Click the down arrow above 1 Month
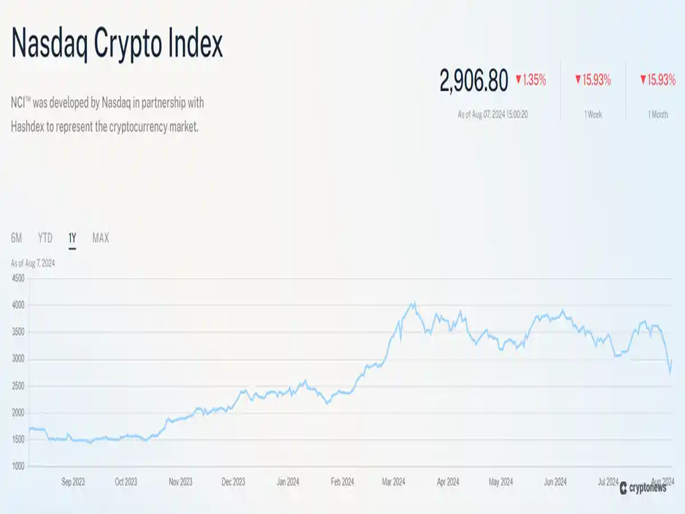 click(x=643, y=80)
